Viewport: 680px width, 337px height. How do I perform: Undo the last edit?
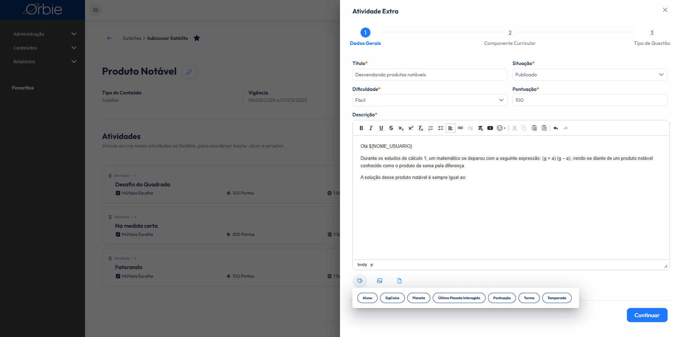(556, 128)
